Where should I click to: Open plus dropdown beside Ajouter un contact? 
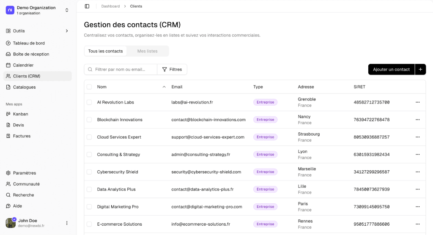pyautogui.click(x=420, y=69)
